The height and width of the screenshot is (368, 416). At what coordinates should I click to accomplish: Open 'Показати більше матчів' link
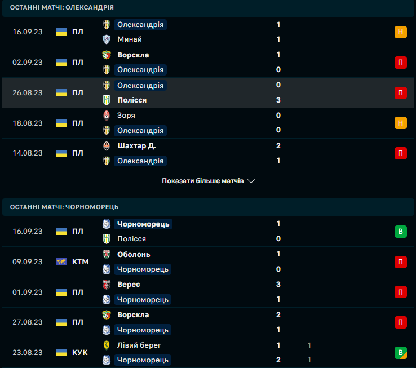point(202,181)
